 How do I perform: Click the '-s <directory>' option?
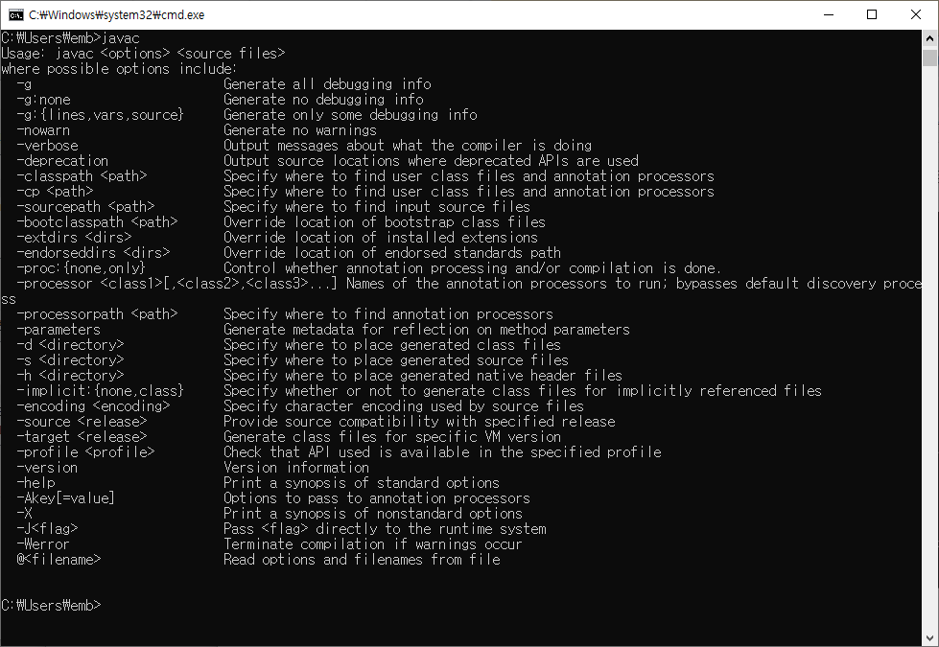(70, 360)
